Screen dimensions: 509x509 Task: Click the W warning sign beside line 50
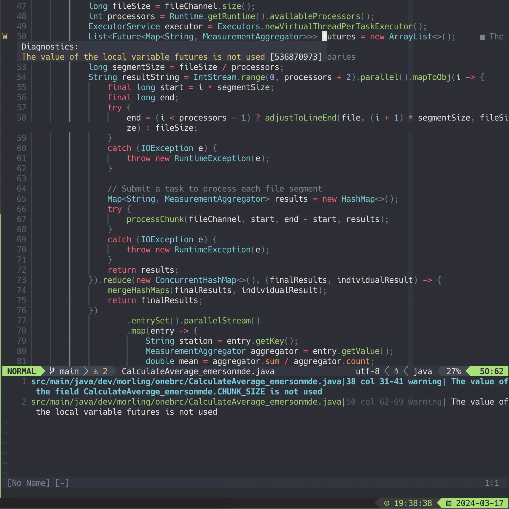[5, 36]
